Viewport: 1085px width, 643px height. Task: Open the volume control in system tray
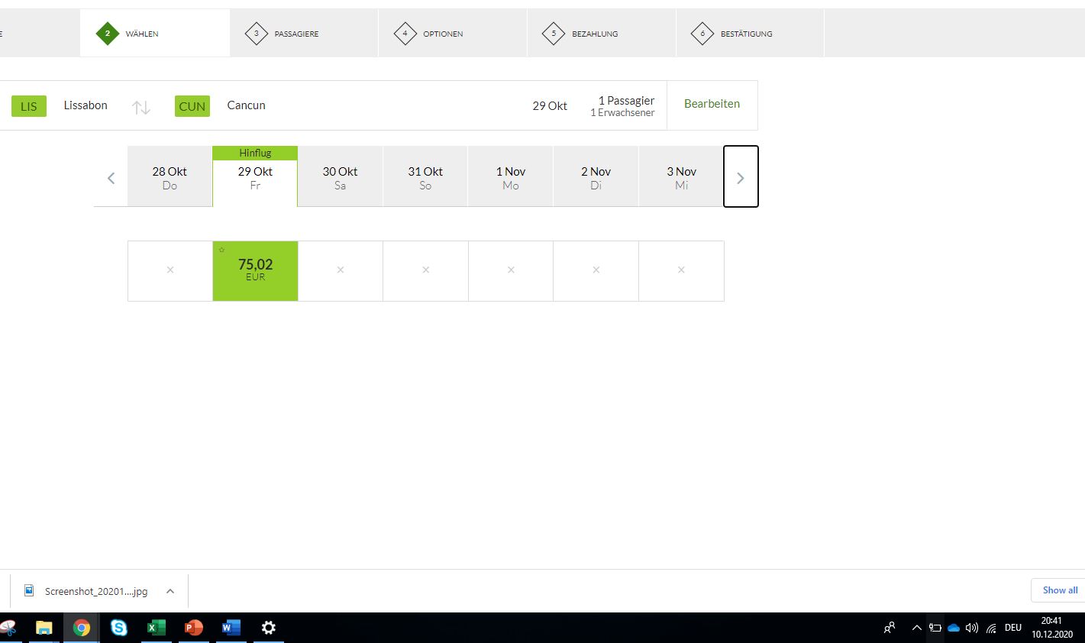(x=972, y=628)
